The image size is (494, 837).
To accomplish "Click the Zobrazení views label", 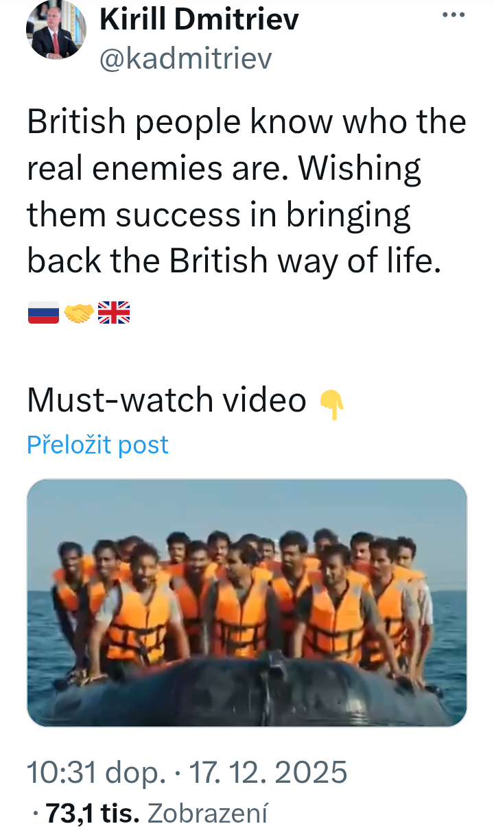I will pyautogui.click(x=207, y=814).
